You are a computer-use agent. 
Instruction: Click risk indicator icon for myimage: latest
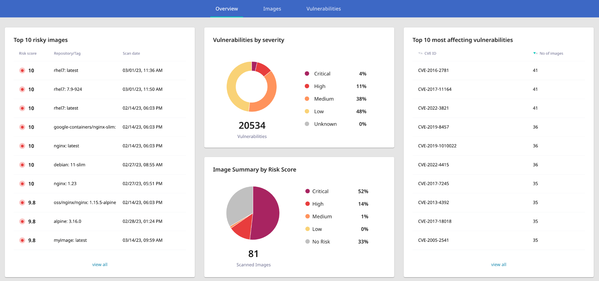[22, 240]
